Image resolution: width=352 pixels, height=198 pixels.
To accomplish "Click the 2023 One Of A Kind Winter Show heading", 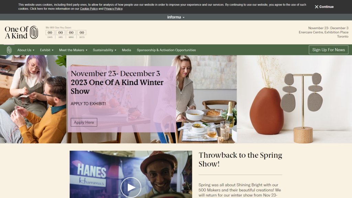I will [117, 87].
